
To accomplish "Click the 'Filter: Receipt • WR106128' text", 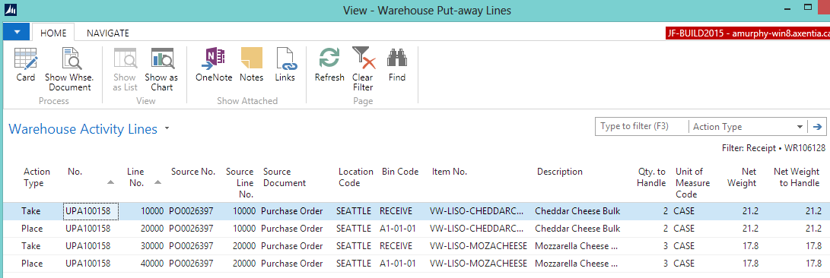I will point(774,149).
